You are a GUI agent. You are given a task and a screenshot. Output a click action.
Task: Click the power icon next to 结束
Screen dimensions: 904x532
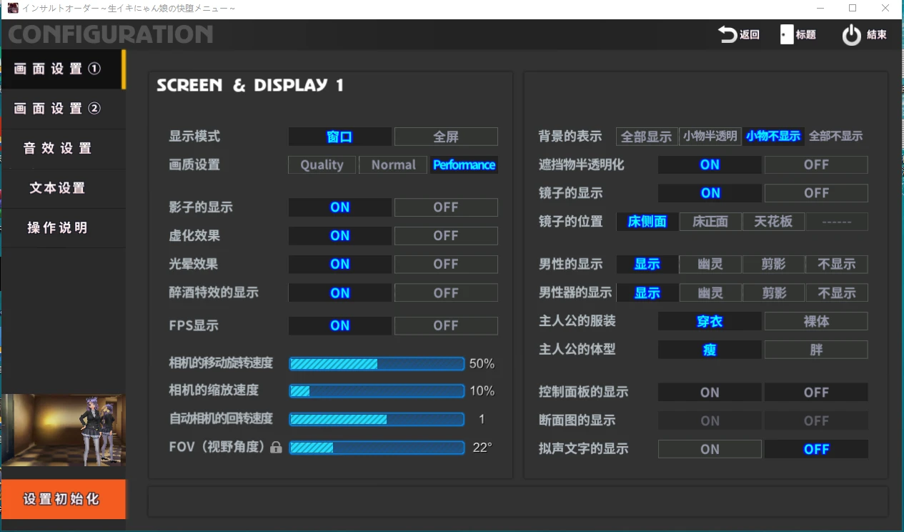point(850,34)
